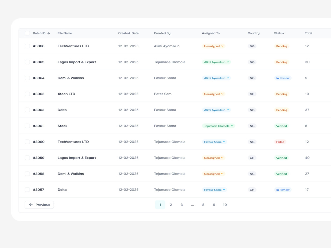The width and height of the screenshot is (331, 248).
Task: Go to page 8
Action: [203, 205]
